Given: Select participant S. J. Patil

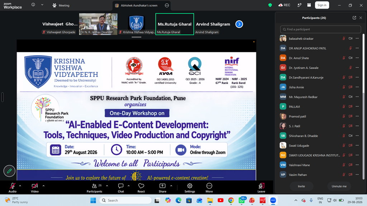Looking at the screenshot, I should (x=320, y=126).
